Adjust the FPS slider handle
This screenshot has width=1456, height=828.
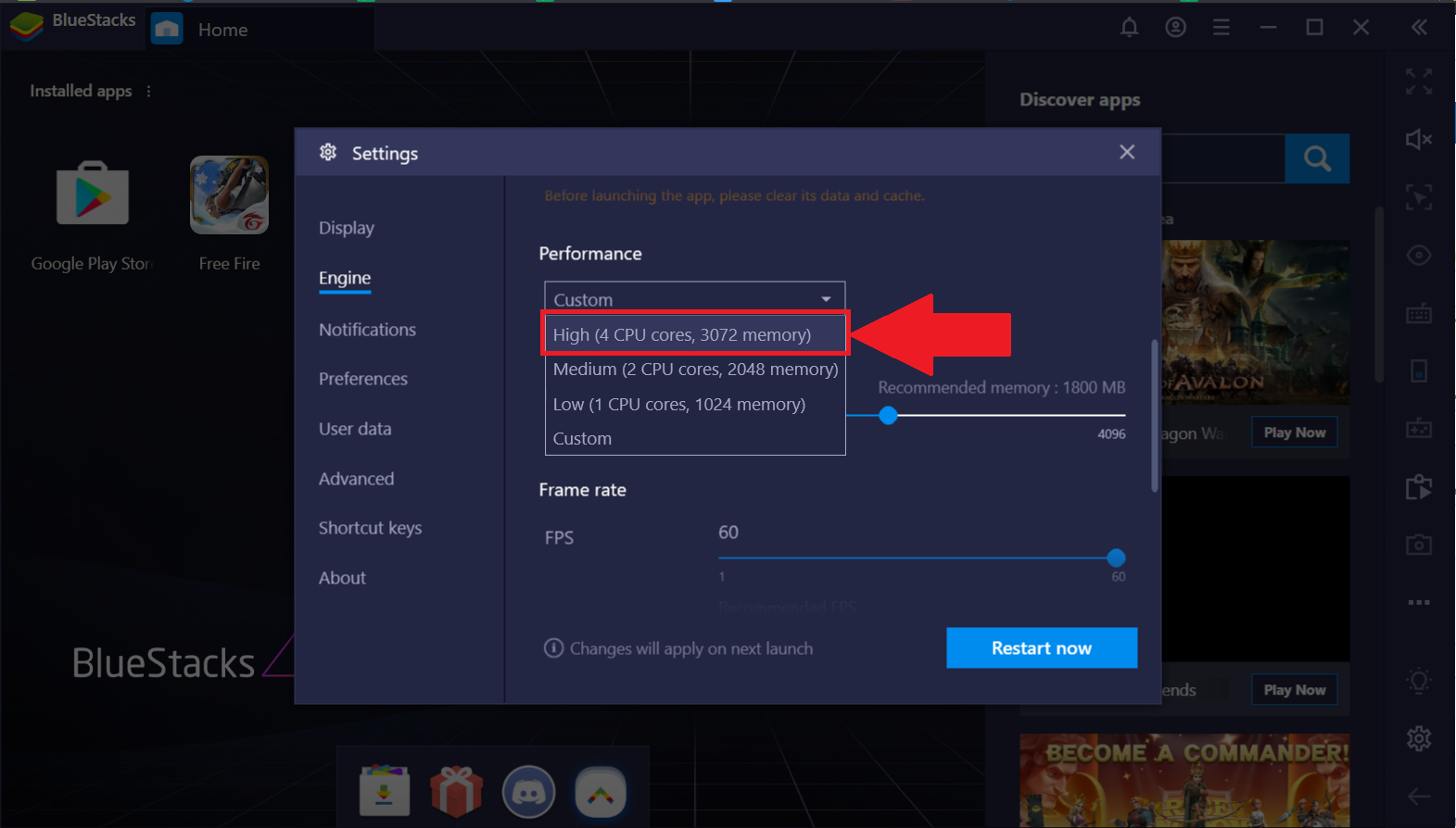tap(1116, 558)
